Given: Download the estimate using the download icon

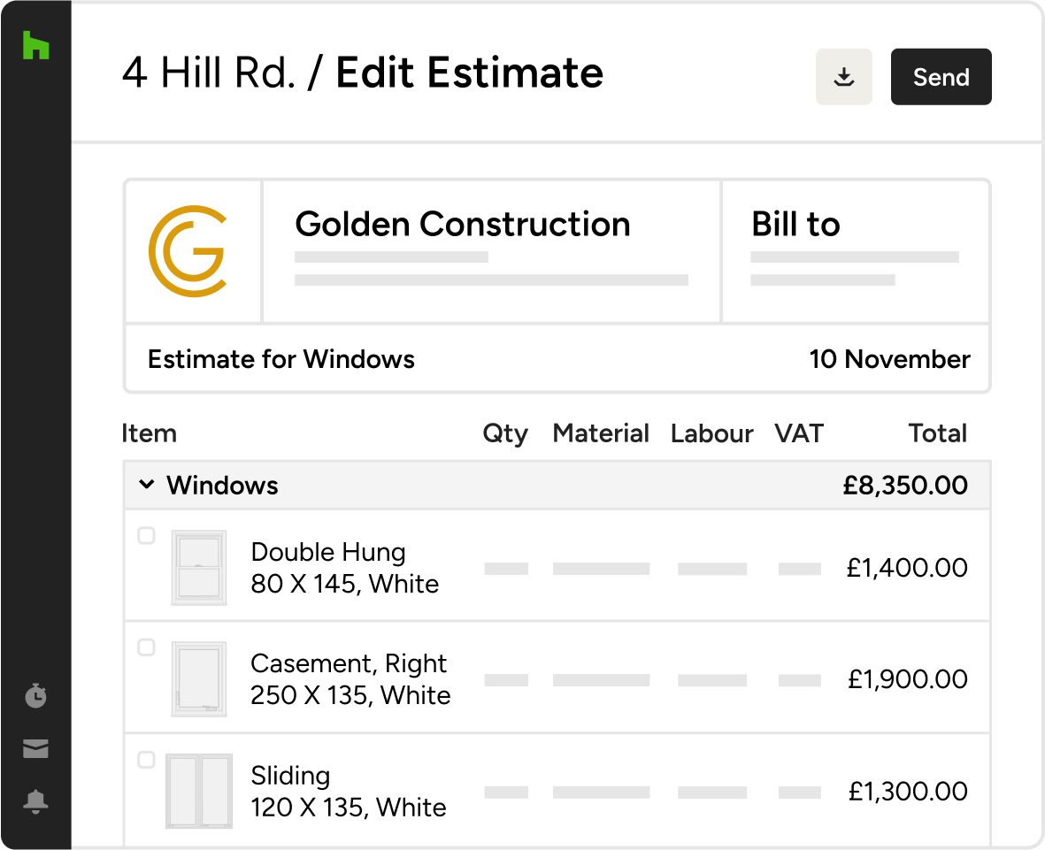Looking at the screenshot, I should [844, 77].
